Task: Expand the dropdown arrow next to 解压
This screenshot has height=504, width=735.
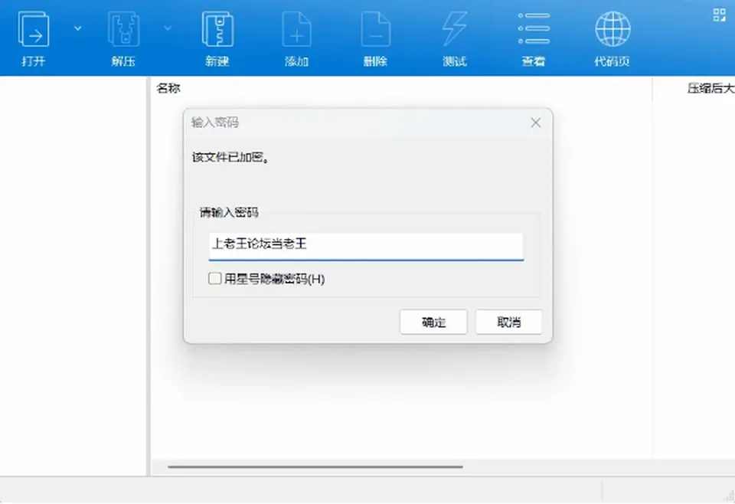Action: (x=168, y=28)
